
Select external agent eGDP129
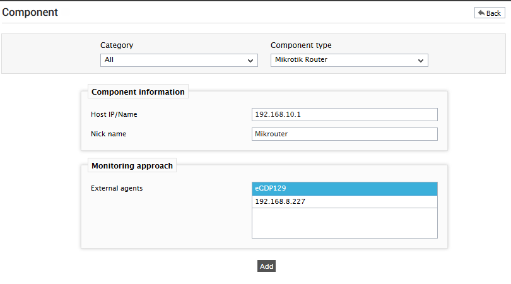pos(344,189)
